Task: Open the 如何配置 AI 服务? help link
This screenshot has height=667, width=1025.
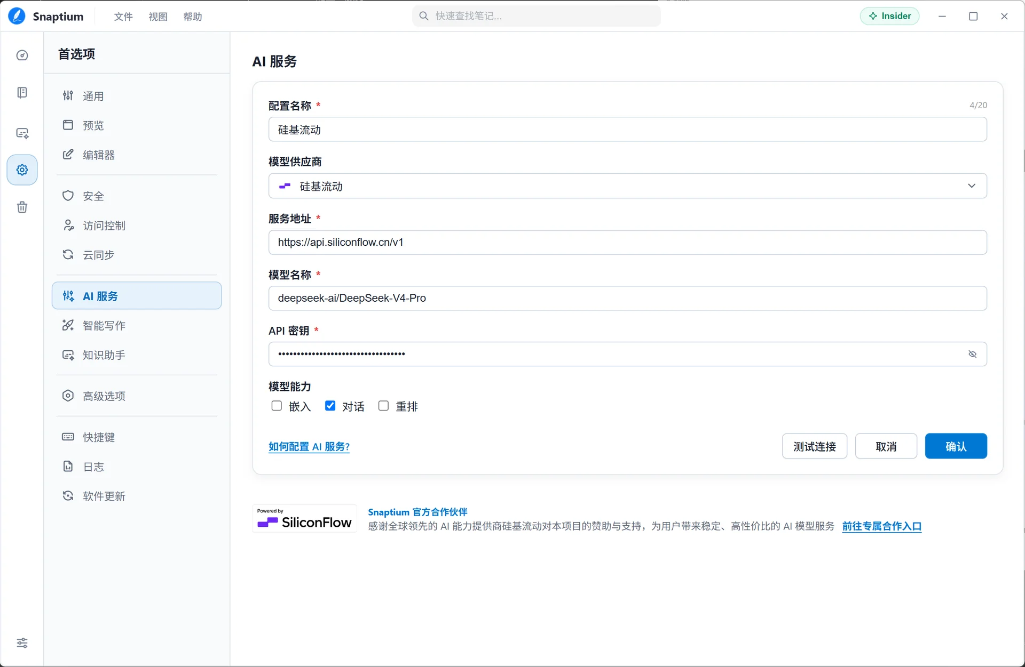Action: tap(309, 446)
